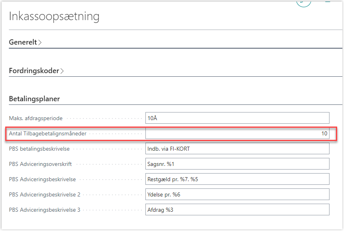Expand the Fordringskoder section

[x=37, y=71]
